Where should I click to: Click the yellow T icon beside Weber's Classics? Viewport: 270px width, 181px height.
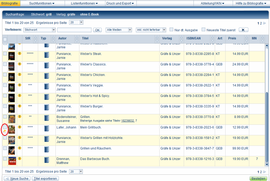coord(19,64)
